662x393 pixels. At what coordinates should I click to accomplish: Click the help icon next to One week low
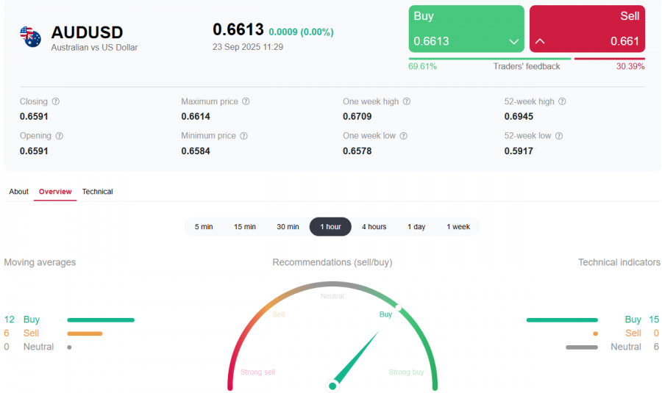[x=403, y=136]
